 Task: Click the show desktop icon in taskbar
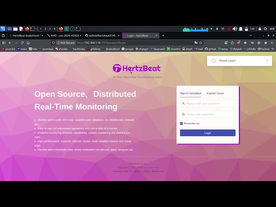(9, 29)
